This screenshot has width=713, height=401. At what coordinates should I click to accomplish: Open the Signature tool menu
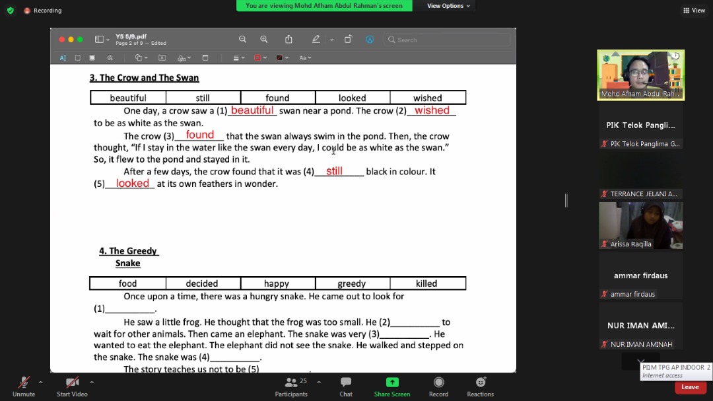coord(184,58)
